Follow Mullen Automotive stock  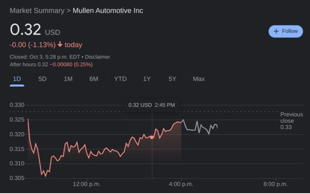click(x=286, y=31)
